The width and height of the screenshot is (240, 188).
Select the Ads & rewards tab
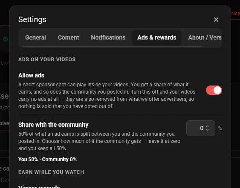click(157, 37)
